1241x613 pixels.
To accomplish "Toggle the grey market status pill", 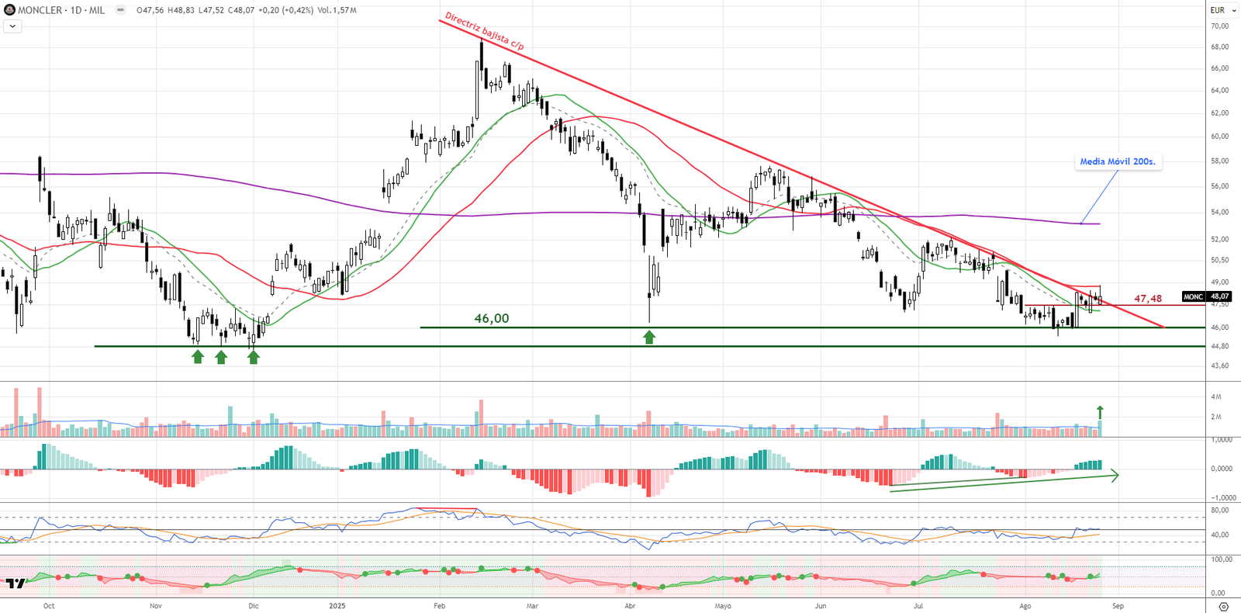I will (120, 10).
